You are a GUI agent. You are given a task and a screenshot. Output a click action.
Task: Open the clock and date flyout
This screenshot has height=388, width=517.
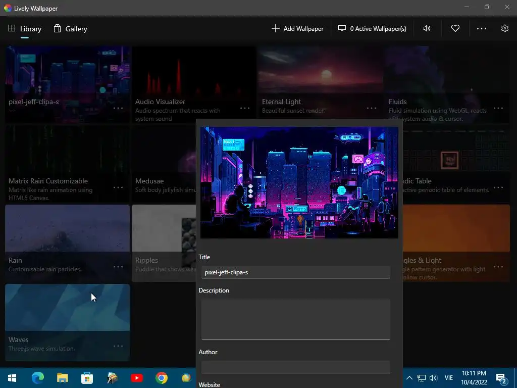click(x=474, y=378)
